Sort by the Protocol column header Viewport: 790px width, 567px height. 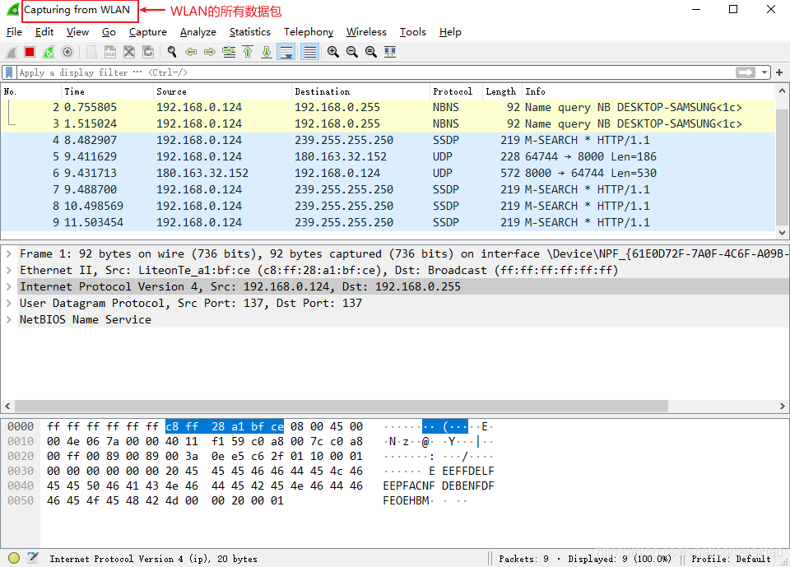455,91
